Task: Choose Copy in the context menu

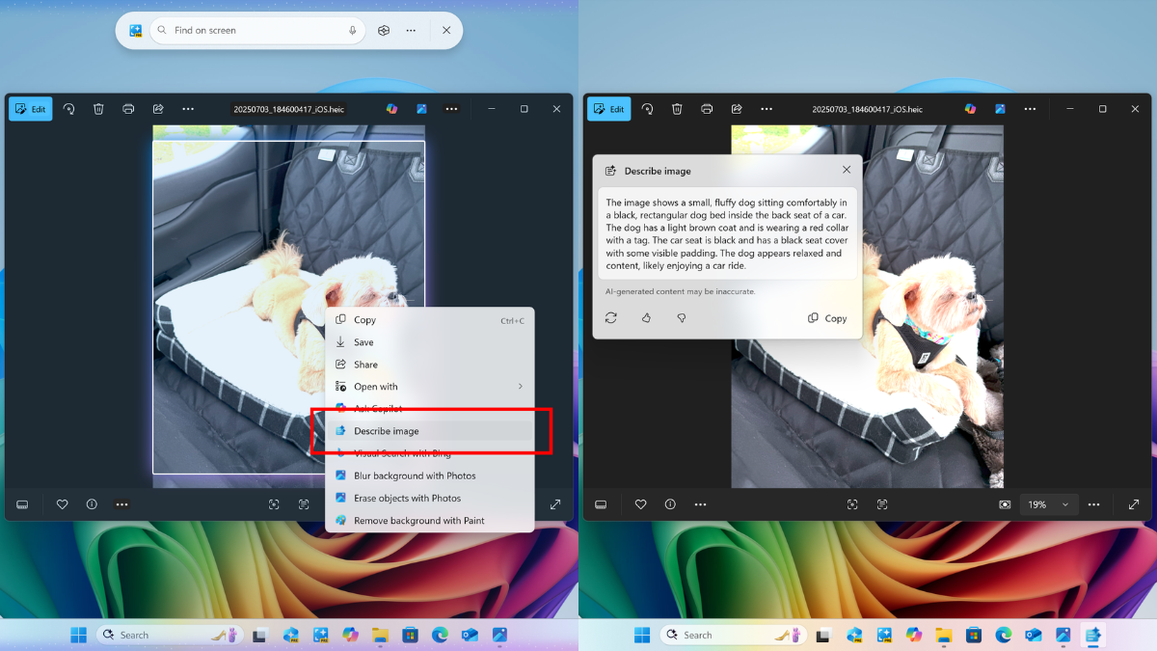Action: (430, 320)
